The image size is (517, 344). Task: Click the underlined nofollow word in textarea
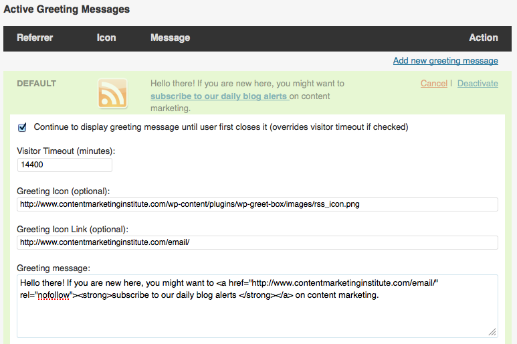pyautogui.click(x=54, y=295)
